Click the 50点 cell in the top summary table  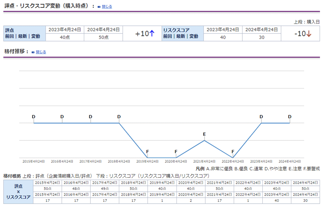103,37
